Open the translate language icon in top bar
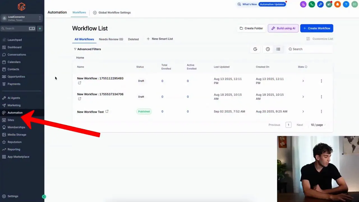The image size is (359, 202). tap(303, 4)
